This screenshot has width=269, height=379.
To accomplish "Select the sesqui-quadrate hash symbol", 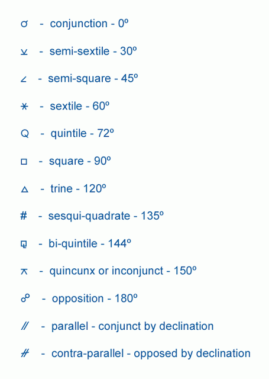I will 24,216.
